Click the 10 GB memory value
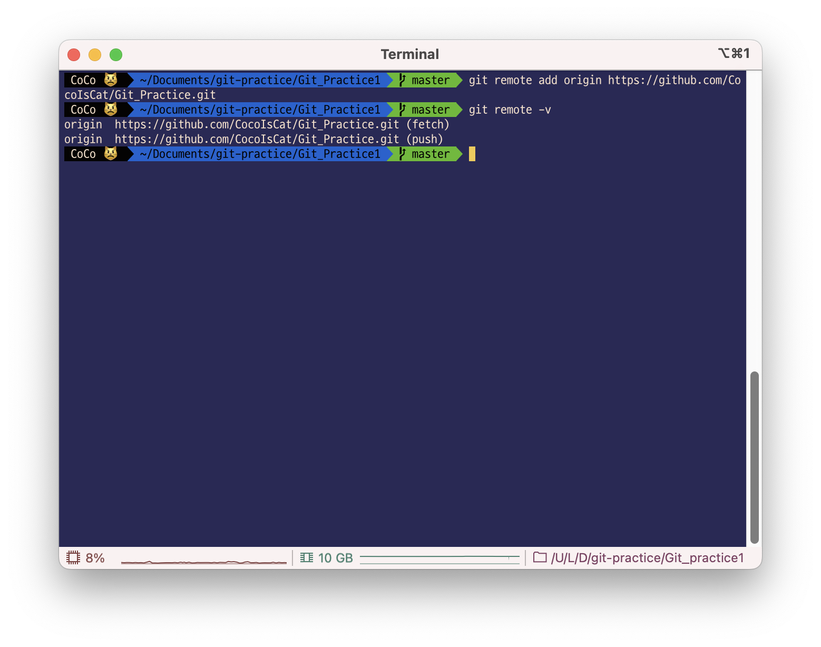The width and height of the screenshot is (821, 647). 336,558
